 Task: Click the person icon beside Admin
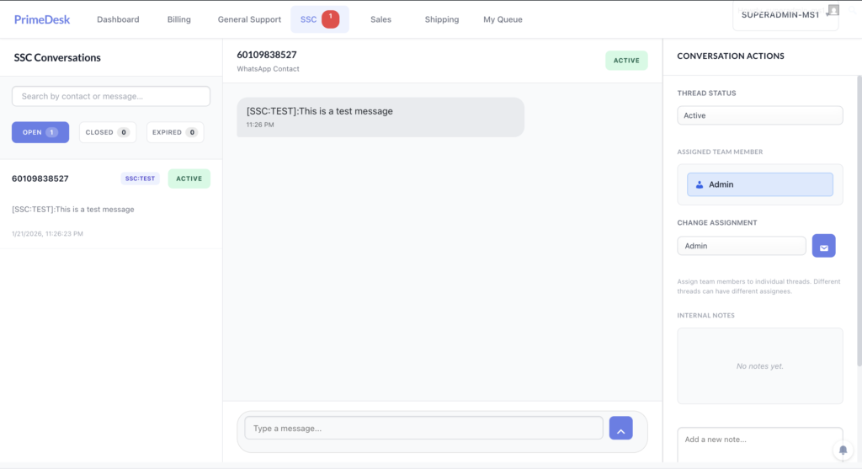click(x=700, y=184)
